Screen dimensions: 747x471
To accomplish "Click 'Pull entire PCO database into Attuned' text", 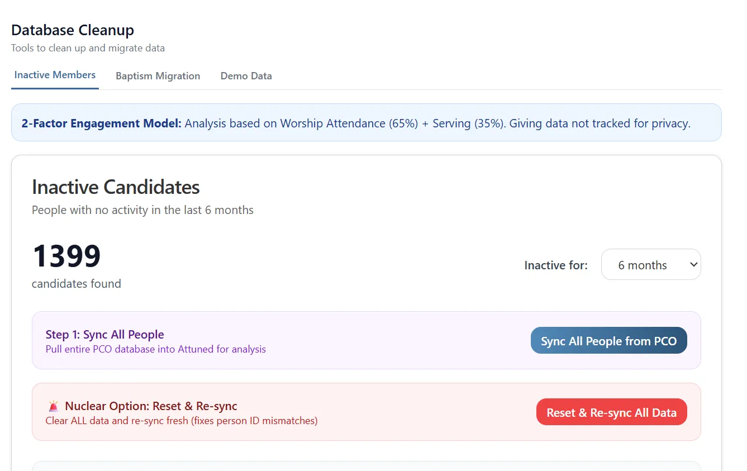I will (156, 349).
